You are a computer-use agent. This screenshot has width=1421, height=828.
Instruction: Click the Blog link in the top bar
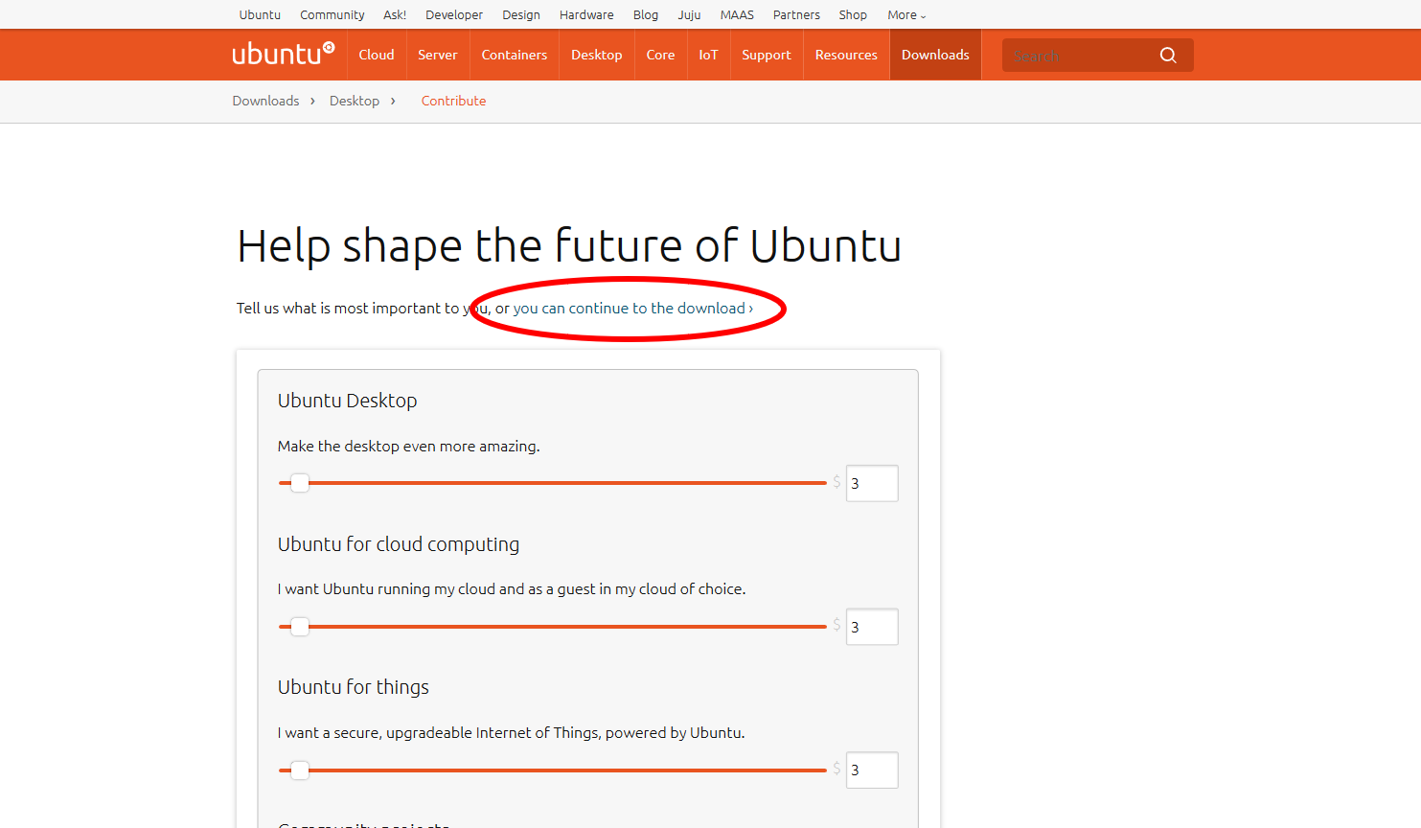point(646,15)
